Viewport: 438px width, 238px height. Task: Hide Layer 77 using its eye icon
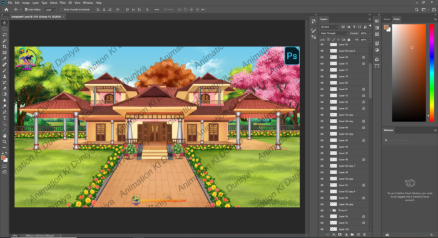(322, 70)
